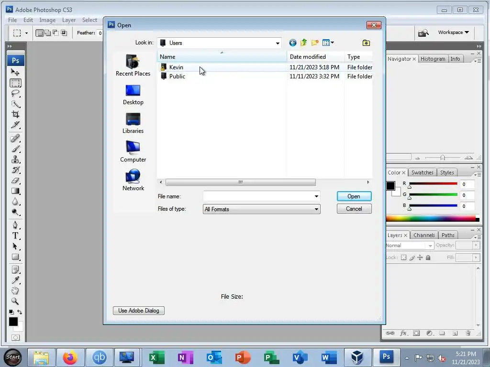490x367 pixels.
Task: Open the File menu
Action: pos(12,20)
